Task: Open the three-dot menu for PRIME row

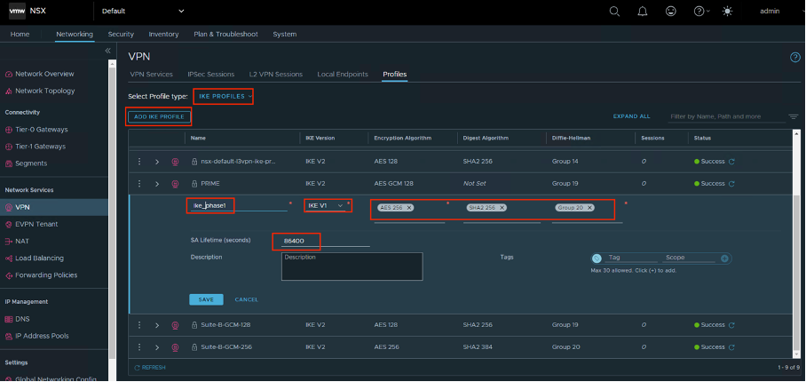Action: [139, 183]
